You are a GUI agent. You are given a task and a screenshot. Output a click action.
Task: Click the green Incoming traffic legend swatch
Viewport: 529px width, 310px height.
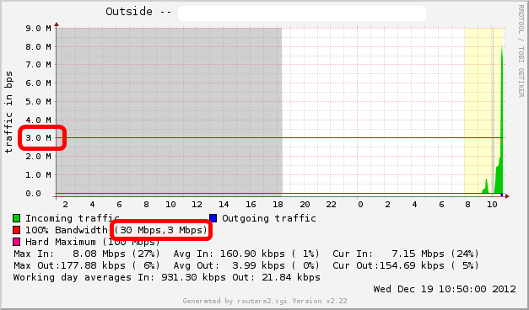click(x=16, y=218)
